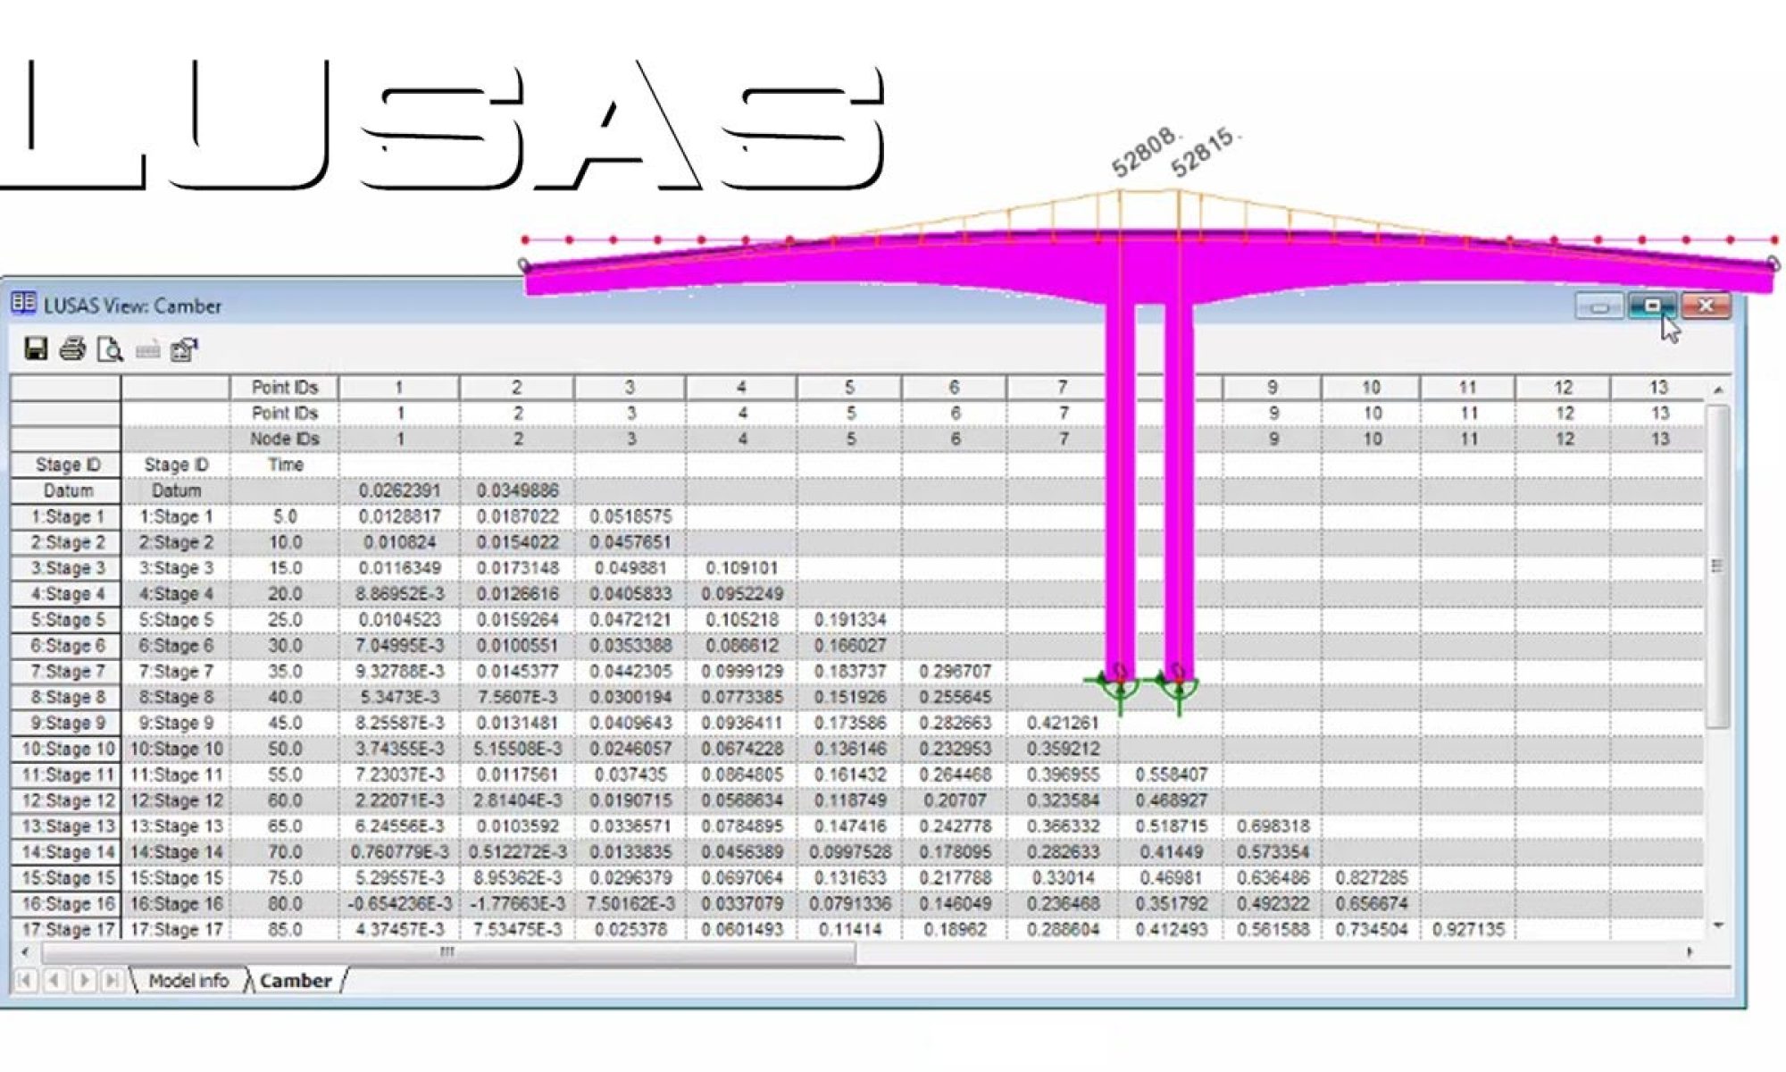Click the LUSAS View window system icon

tap(25, 305)
